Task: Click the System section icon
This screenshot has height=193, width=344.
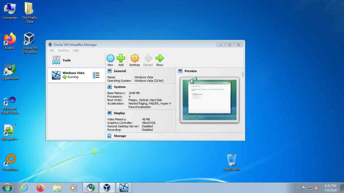Action: (x=109, y=87)
